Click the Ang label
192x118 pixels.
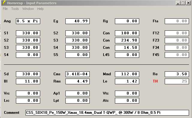coord(7,21)
